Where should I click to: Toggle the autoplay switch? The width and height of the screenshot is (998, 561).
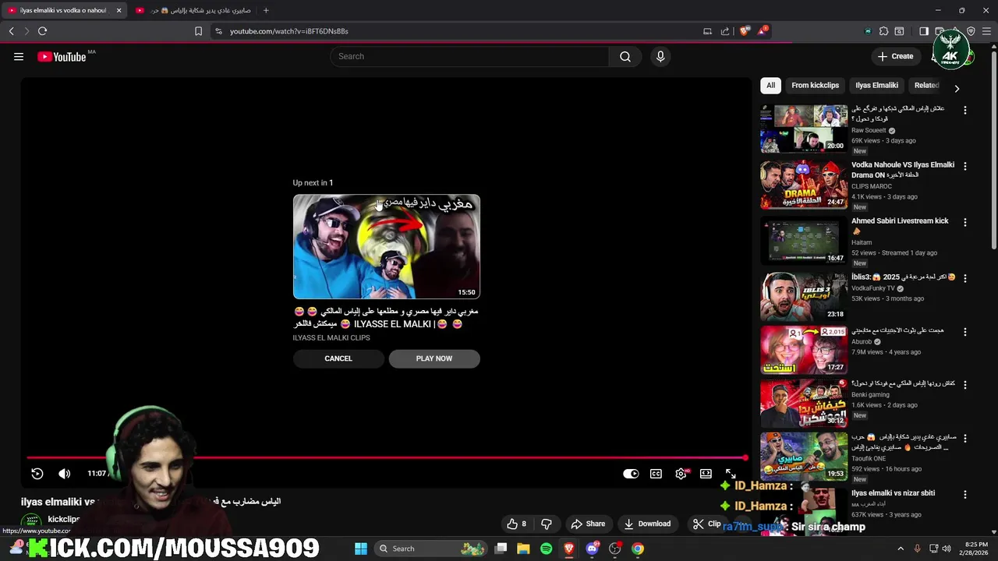click(631, 473)
